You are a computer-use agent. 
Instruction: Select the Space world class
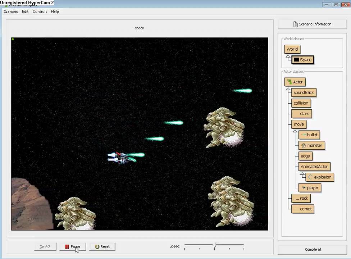coord(303,60)
